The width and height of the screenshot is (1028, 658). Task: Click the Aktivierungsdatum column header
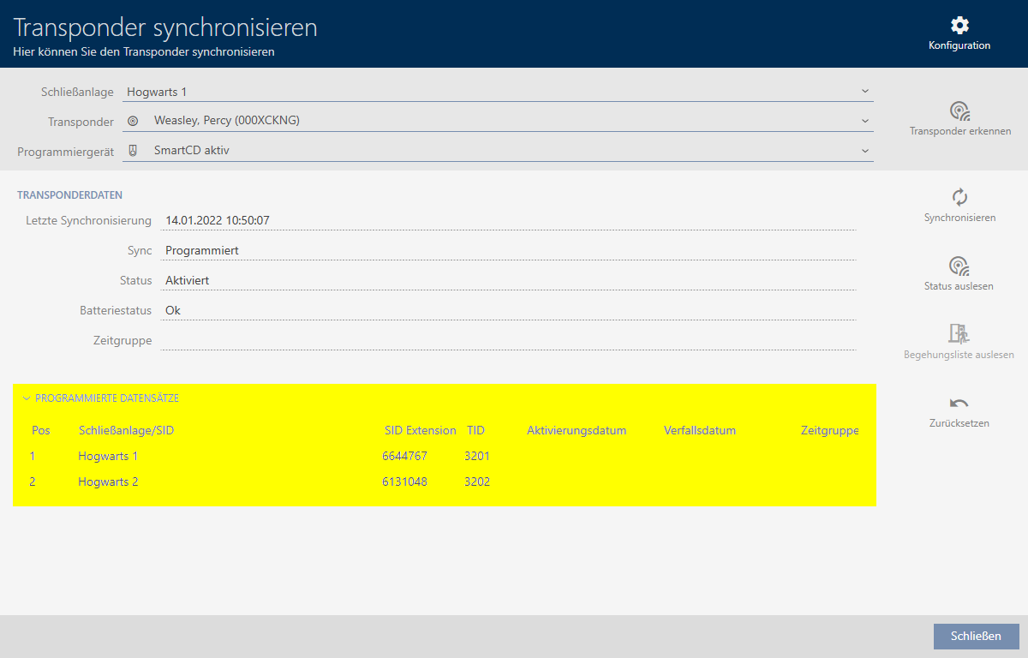pos(577,430)
